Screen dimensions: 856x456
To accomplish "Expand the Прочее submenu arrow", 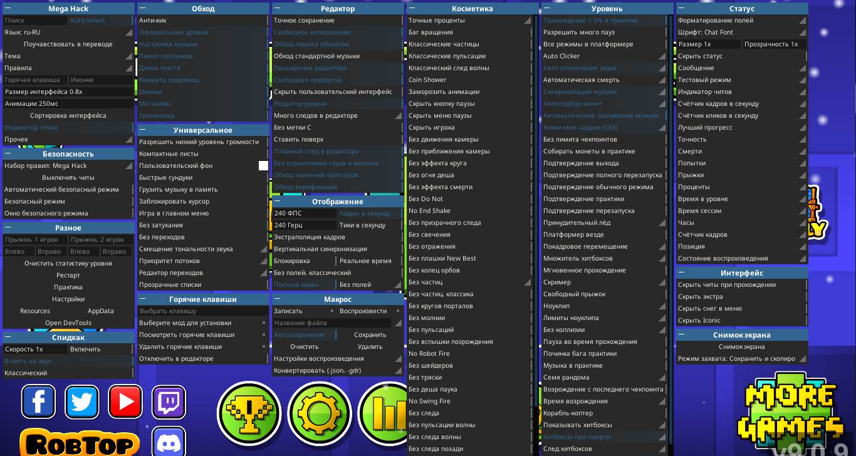I will (128, 140).
